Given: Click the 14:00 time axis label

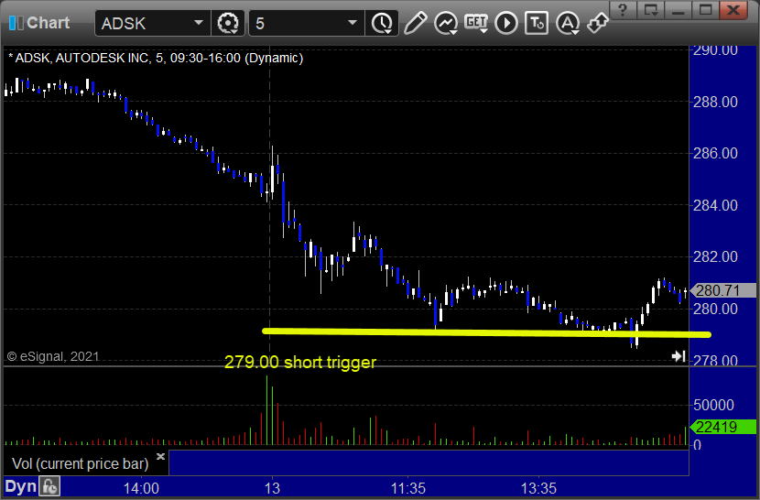Looking at the screenshot, I should coord(141,488).
